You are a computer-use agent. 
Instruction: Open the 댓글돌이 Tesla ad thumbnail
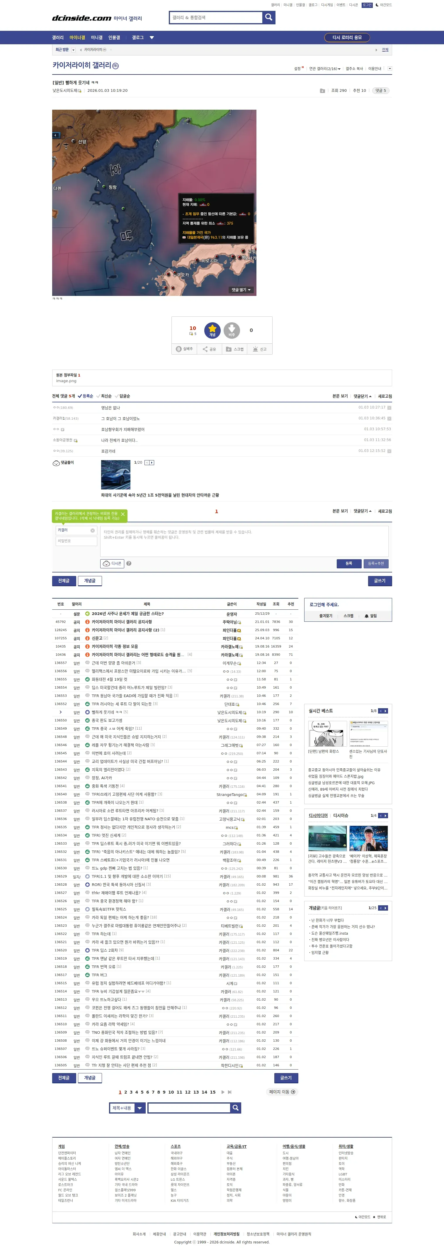point(116,475)
